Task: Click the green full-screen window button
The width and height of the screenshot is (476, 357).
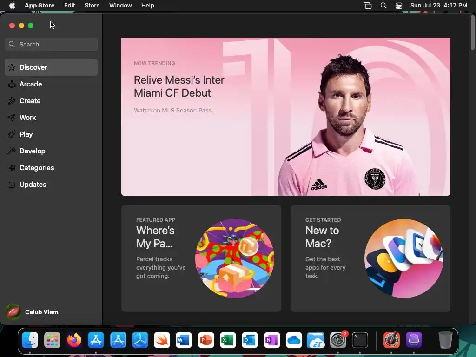Action: click(x=31, y=26)
